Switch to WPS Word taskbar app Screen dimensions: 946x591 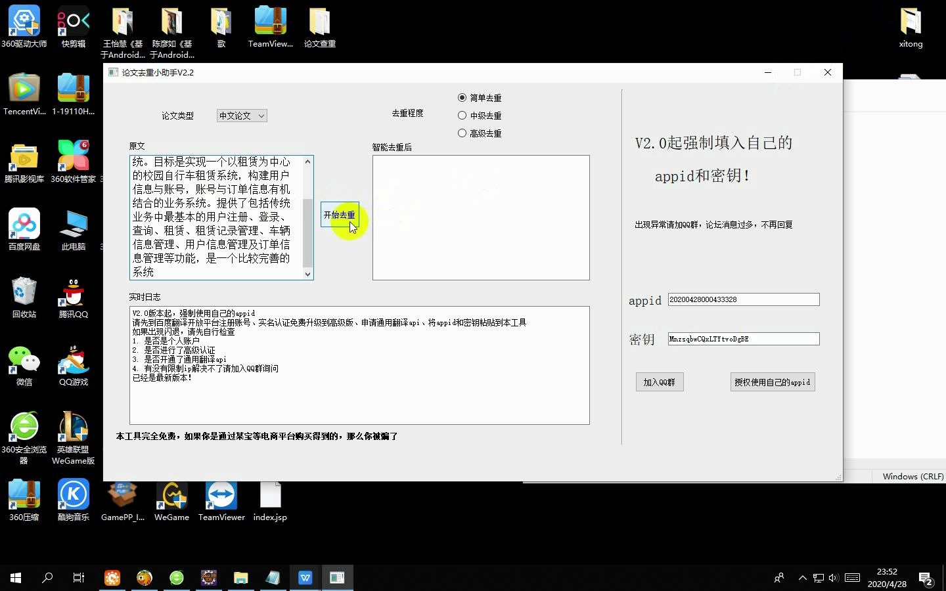(305, 578)
